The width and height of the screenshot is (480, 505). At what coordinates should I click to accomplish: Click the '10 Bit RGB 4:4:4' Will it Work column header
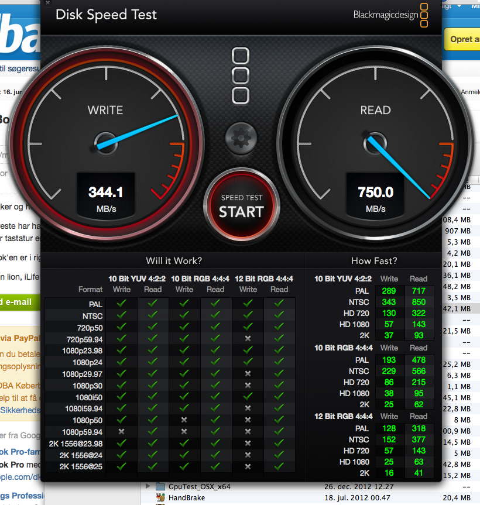tap(200, 279)
